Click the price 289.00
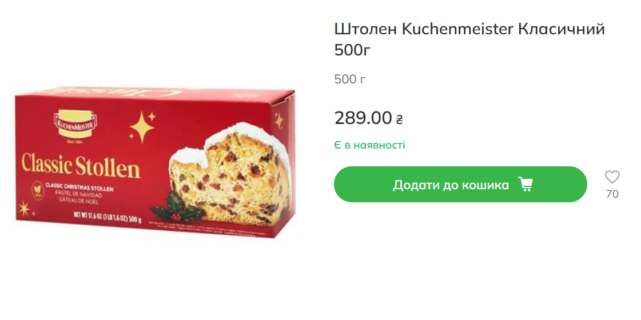 363,118
